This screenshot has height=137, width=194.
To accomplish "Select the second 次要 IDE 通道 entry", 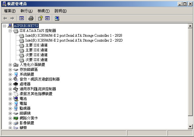I will pos(36,60).
